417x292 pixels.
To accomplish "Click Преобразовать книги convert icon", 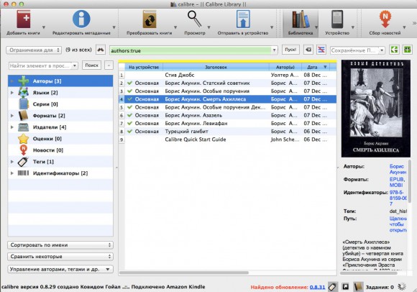I will coord(150,19).
